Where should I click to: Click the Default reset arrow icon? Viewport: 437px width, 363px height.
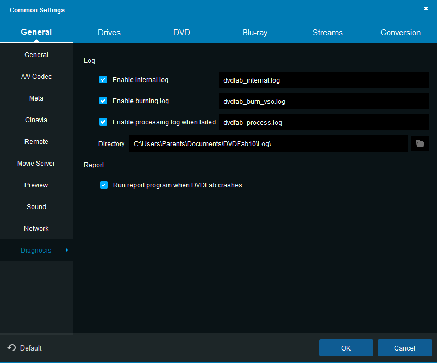[12, 347]
